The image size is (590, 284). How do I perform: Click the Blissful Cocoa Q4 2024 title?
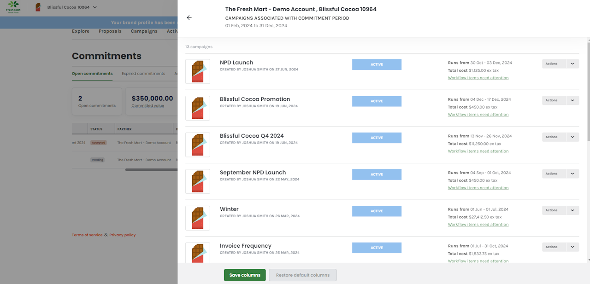[252, 136]
